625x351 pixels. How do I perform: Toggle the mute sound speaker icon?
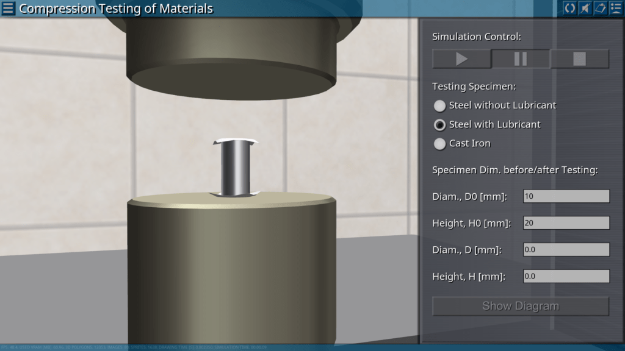585,9
